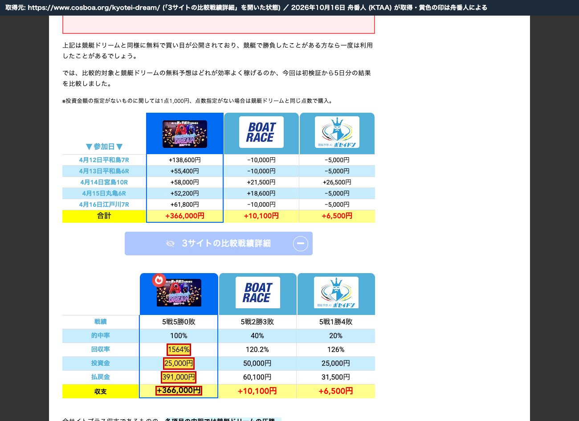The height and width of the screenshot is (421, 579).
Task: Click the +52,200円 cell
Action: coord(185,193)
